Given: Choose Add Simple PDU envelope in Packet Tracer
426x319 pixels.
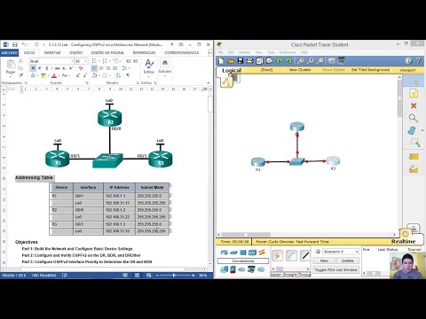Looking at the screenshot, I should point(414,157).
